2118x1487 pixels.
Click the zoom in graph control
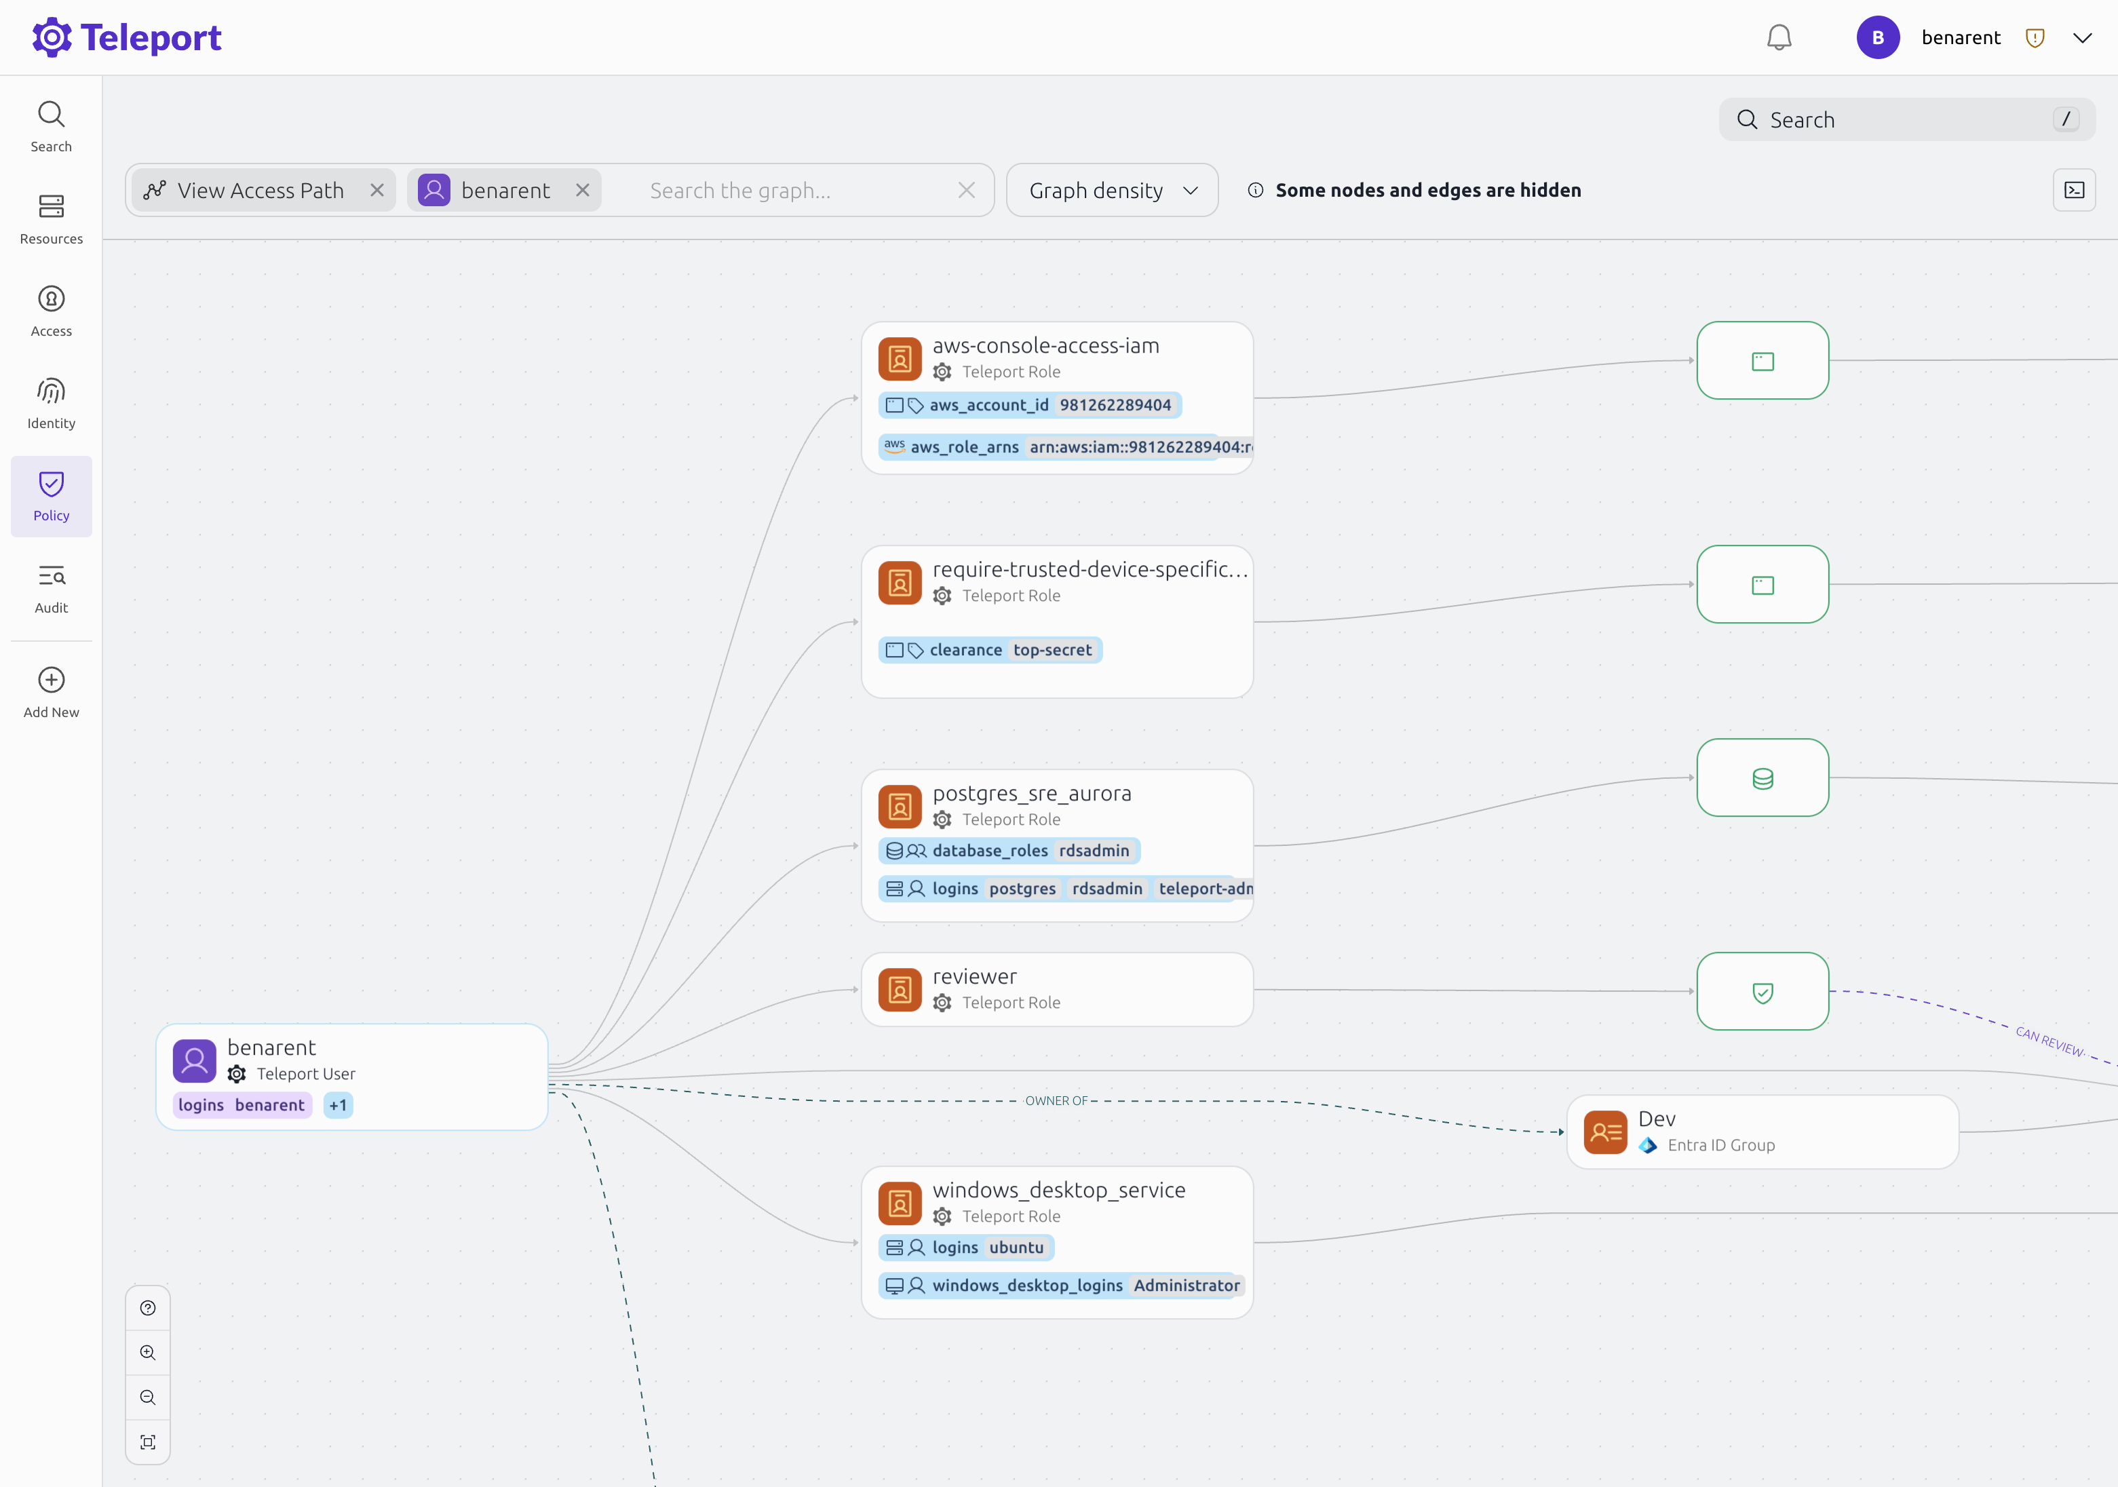148,1352
